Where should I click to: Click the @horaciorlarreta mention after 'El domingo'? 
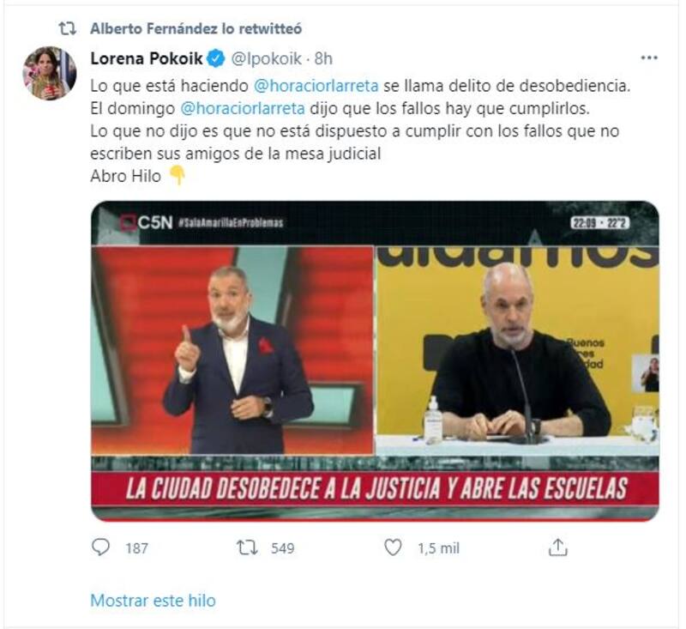click(243, 109)
